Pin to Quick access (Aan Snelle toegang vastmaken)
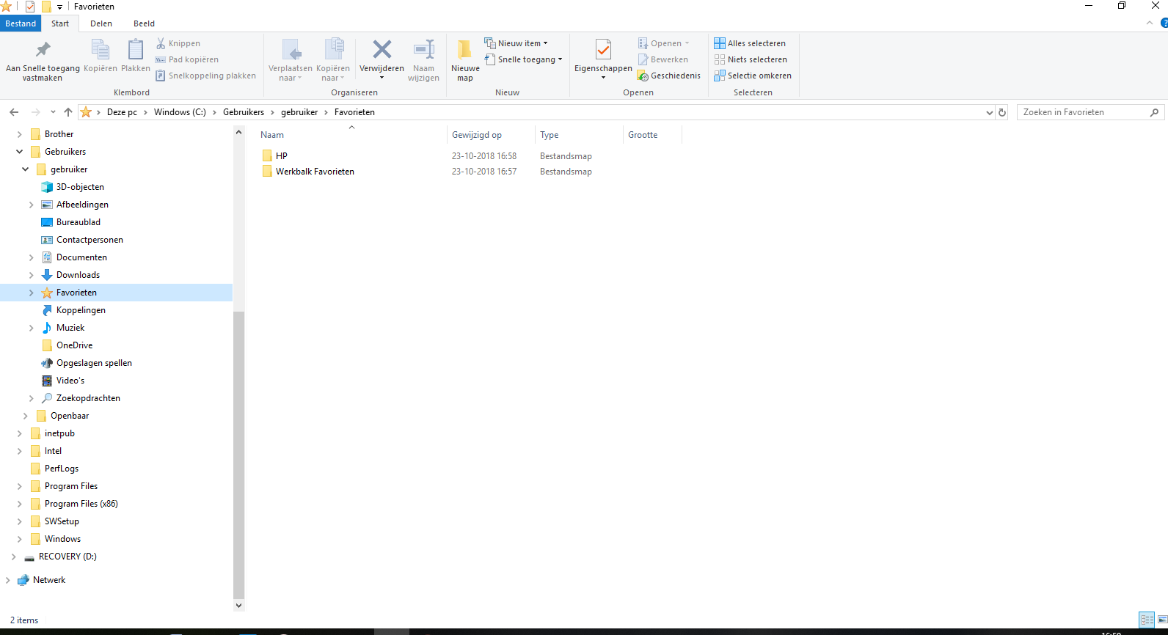Screen dimensions: 1168x635 click(43, 60)
